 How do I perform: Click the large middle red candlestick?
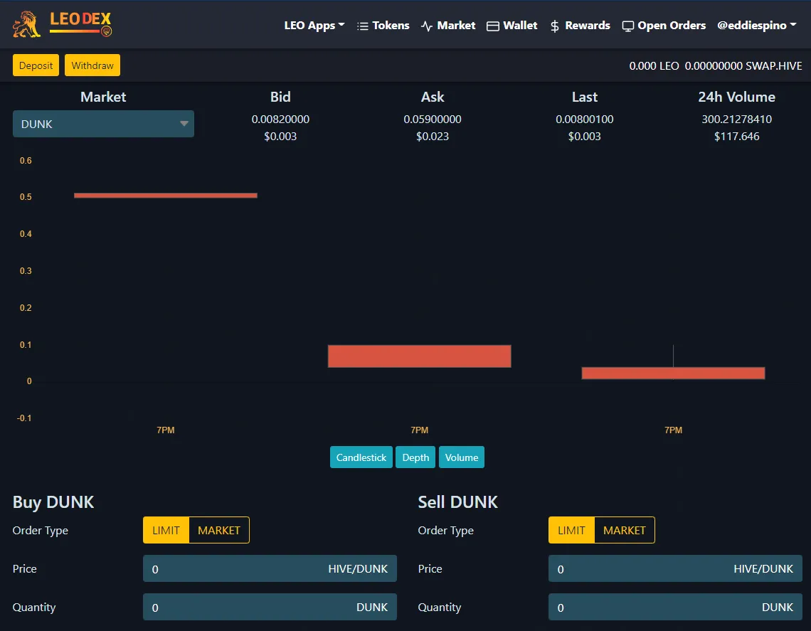420,356
